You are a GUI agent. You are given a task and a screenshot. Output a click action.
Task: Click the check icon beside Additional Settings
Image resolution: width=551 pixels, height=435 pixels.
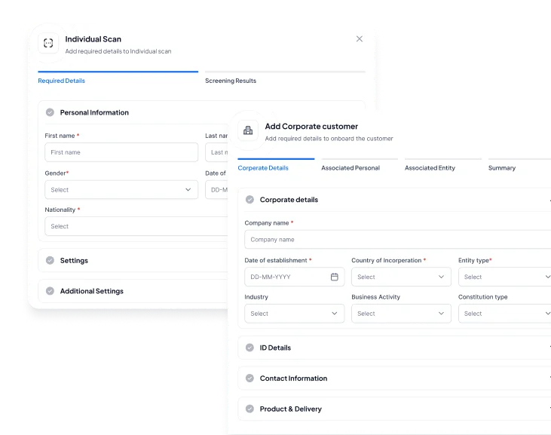tap(50, 291)
